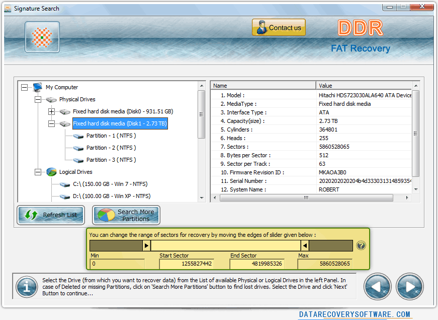Collapse the Physical Drives node
Viewport: 438px width, 320px height.
tap(37, 99)
